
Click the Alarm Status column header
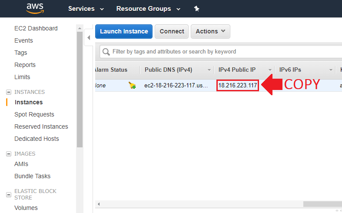[x=111, y=70]
